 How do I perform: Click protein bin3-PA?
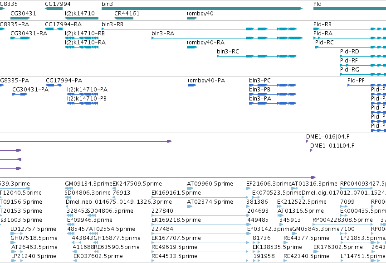coord(273,103)
